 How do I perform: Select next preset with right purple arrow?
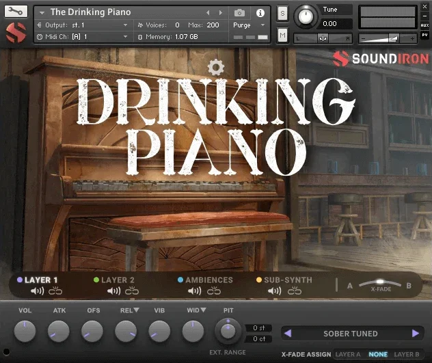[x=416, y=334]
